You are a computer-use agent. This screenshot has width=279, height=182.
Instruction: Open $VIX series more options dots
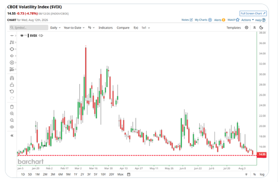(x=25, y=35)
